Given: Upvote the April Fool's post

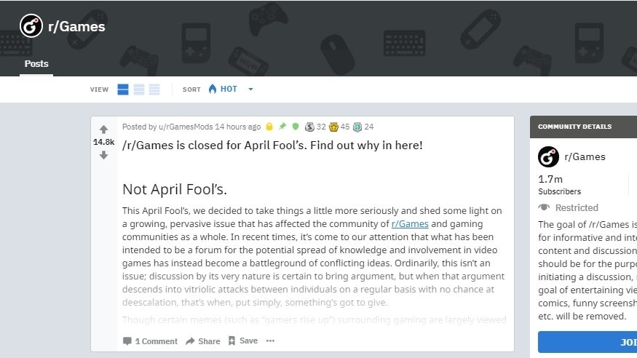Looking at the screenshot, I should click(103, 130).
